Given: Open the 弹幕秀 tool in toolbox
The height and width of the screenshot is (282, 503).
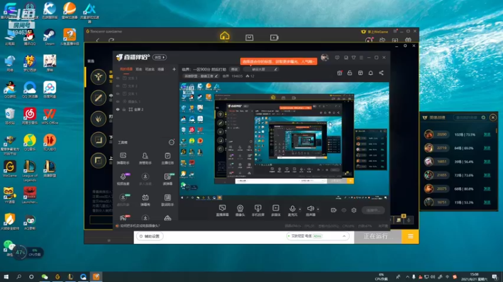Looking at the screenshot, I should coord(145,200).
